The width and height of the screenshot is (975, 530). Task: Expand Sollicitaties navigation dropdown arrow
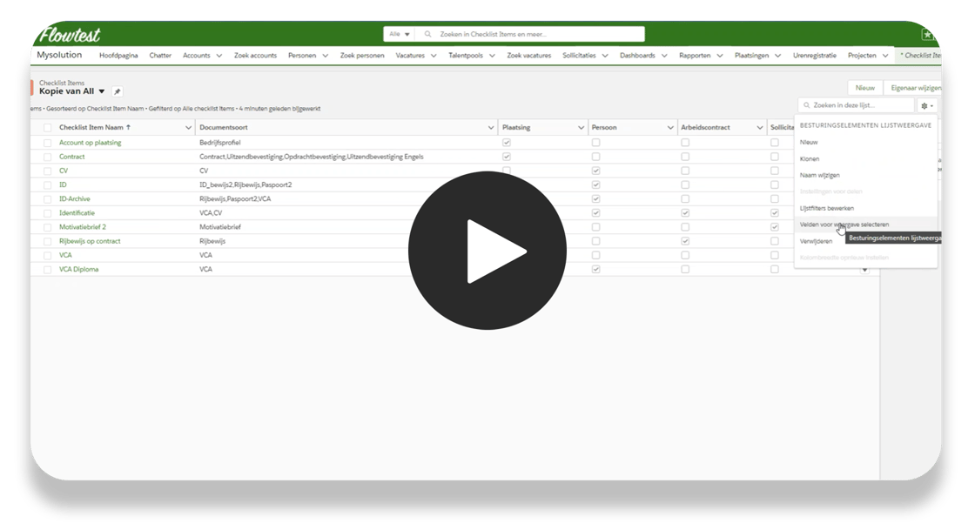pos(605,56)
